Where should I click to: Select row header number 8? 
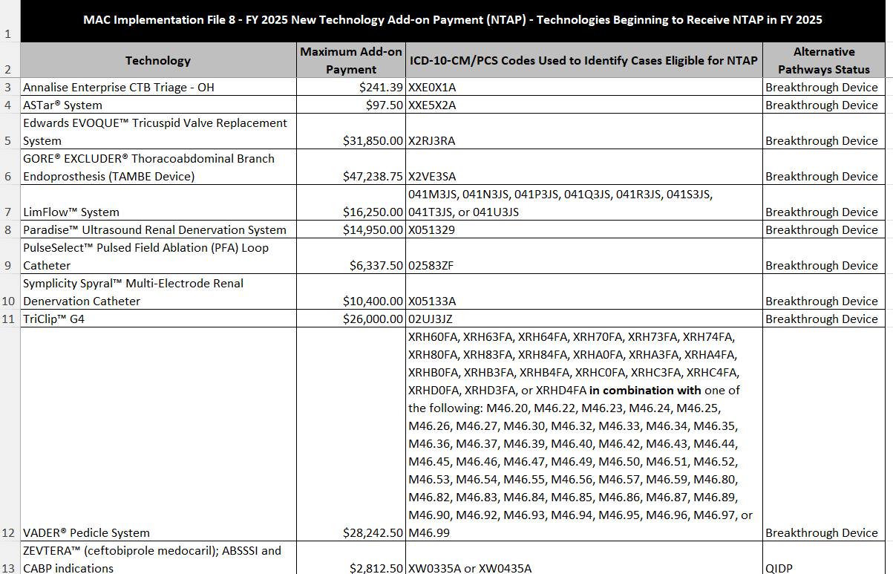pyautogui.click(x=10, y=229)
